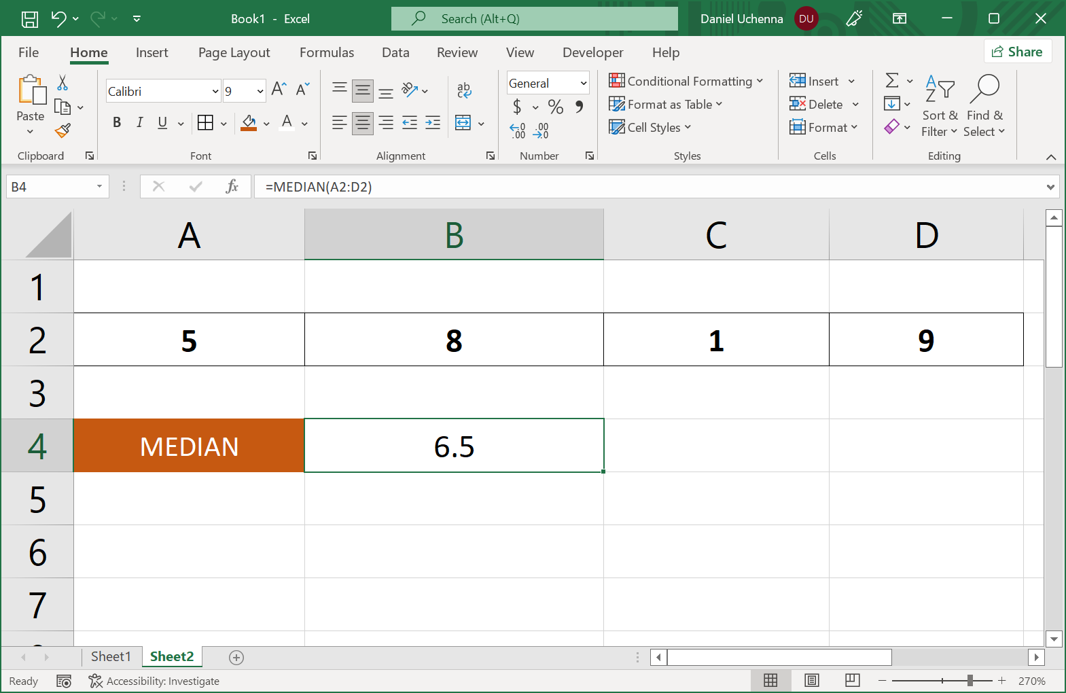Increase font size with large A icon
Image resolution: width=1066 pixels, height=693 pixels.
coord(279,89)
